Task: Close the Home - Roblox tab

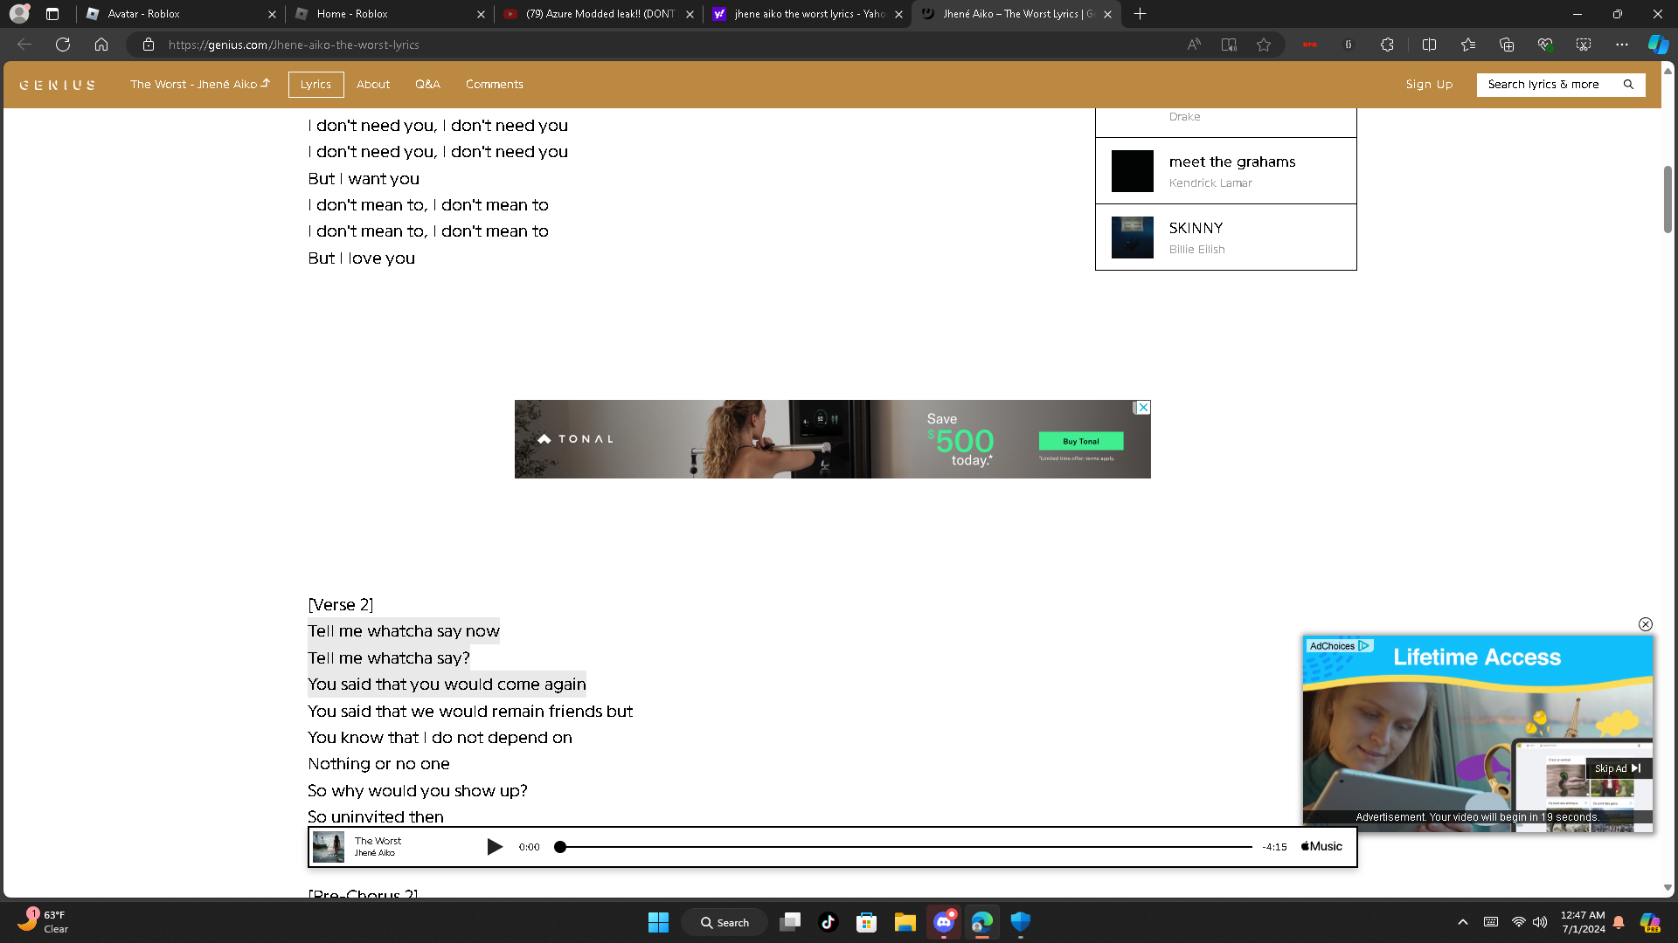Action: (x=481, y=14)
